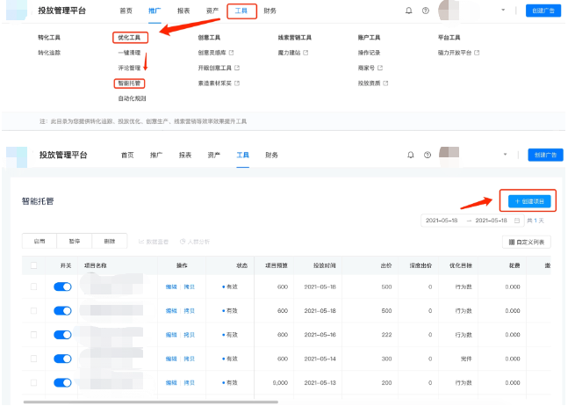Screen dimensions: 575x406
Task: Click the 优化目标 column header
Action: point(461,265)
